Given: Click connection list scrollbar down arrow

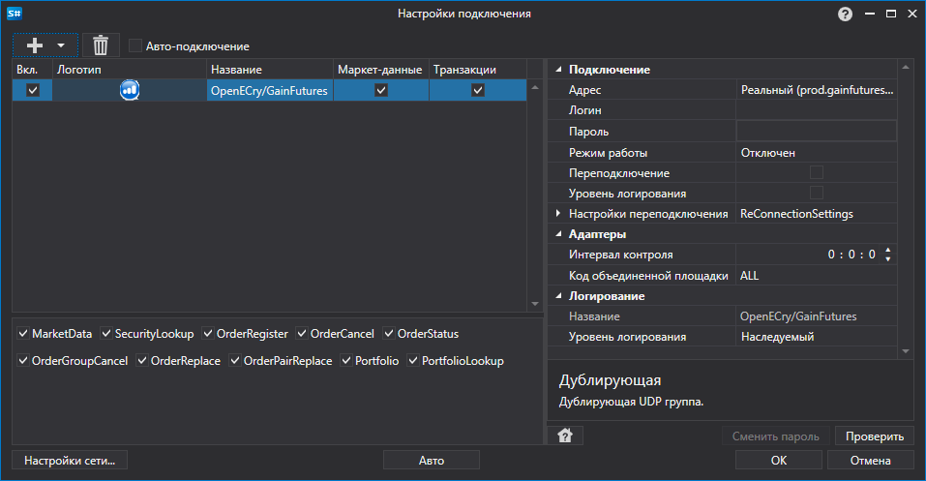Looking at the screenshot, I should point(534,303).
